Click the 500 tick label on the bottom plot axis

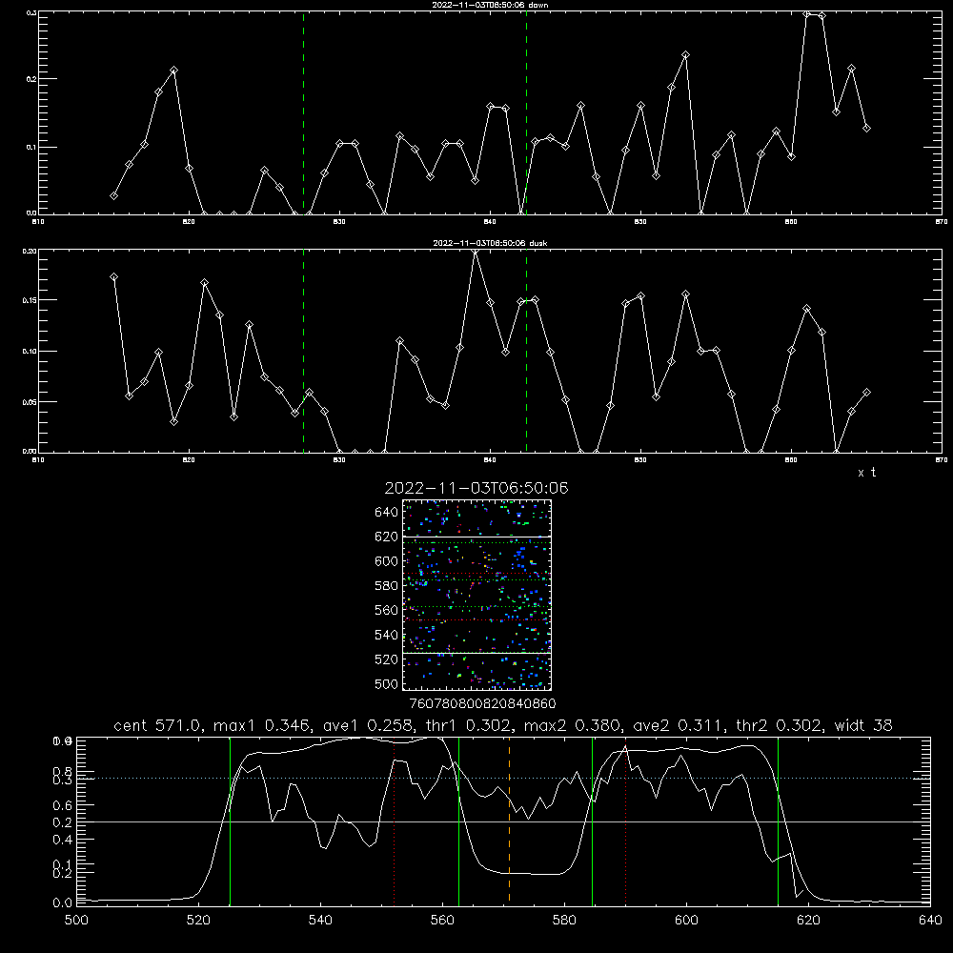76,921
